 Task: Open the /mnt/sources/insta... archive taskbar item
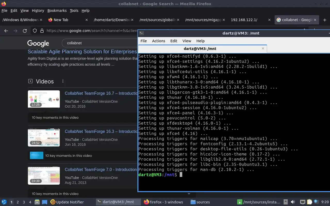tap(259, 202)
